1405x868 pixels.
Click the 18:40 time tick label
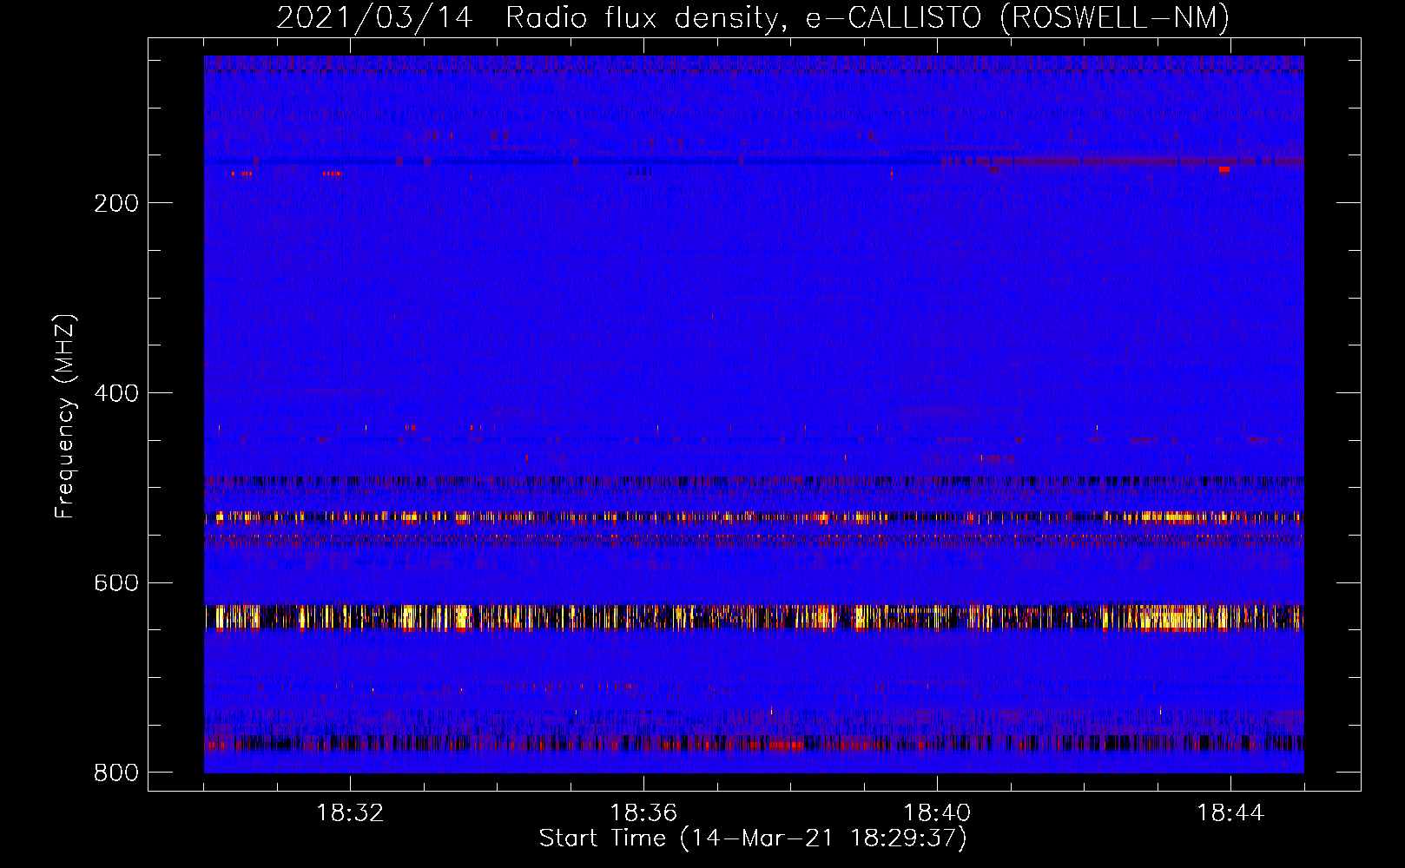click(937, 813)
